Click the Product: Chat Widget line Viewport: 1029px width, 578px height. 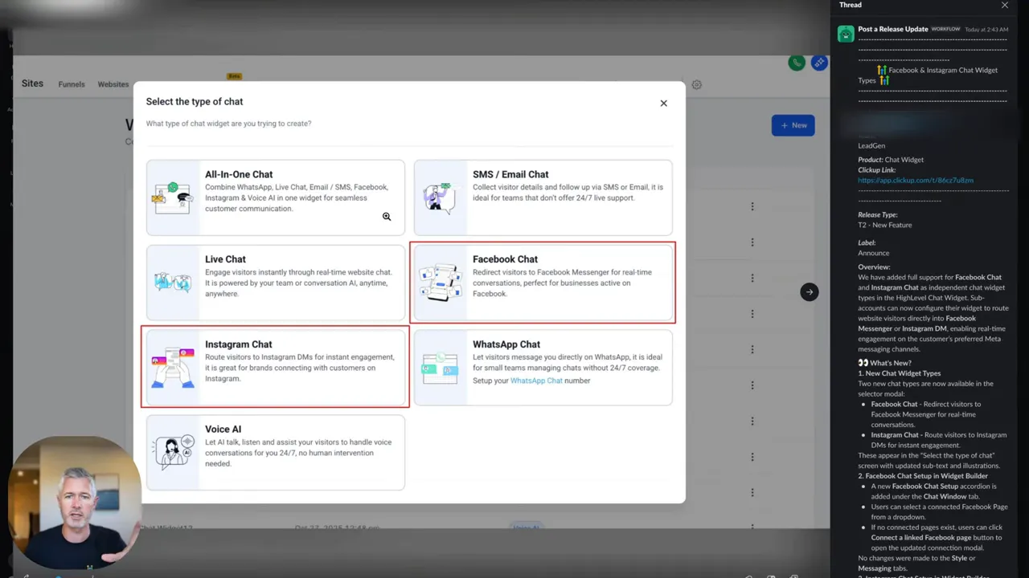coord(891,160)
